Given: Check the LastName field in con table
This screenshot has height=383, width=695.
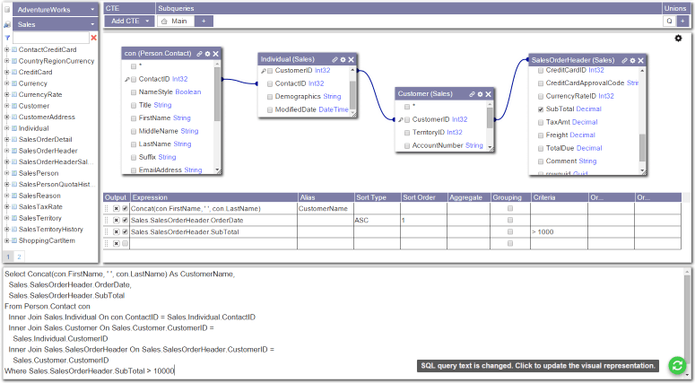Looking at the screenshot, I should (134, 144).
